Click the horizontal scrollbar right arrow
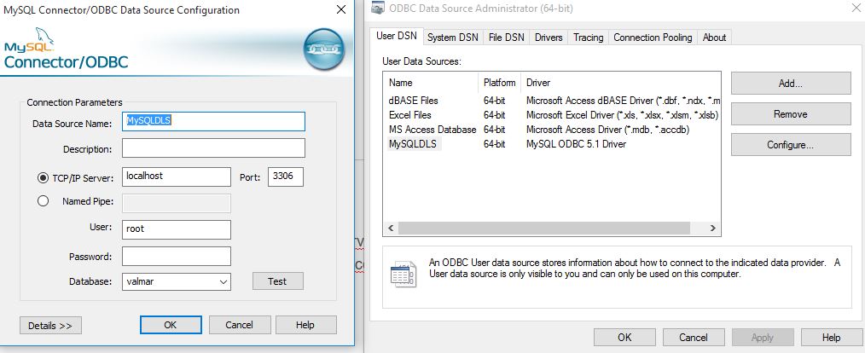 pos(713,228)
